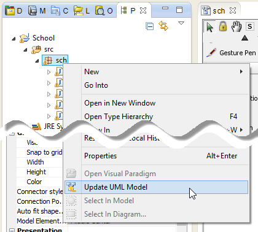
Task: Select the Snap to grid property
Action: tap(44, 152)
